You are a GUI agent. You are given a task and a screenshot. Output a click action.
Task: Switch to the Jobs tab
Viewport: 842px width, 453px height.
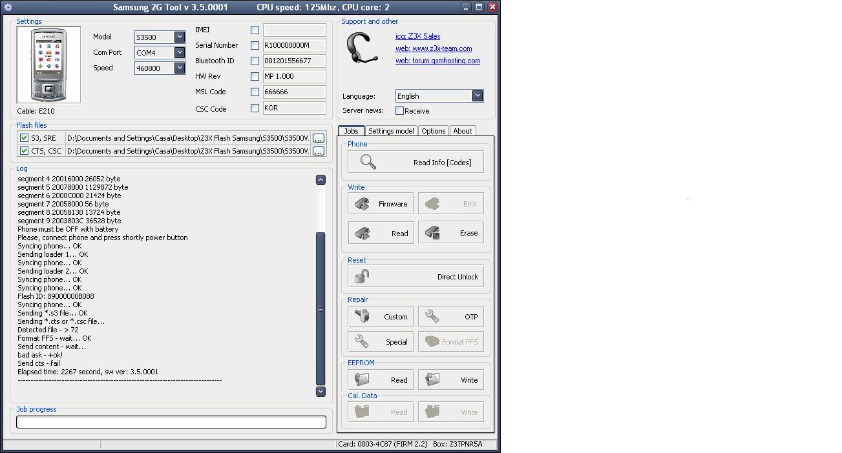tap(352, 131)
